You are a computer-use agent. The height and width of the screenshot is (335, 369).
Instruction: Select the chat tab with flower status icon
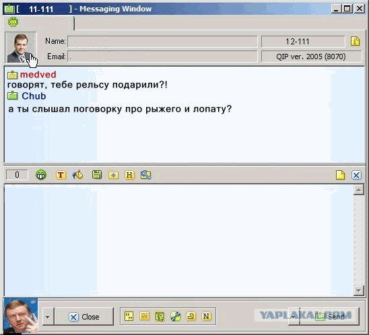click(x=39, y=23)
